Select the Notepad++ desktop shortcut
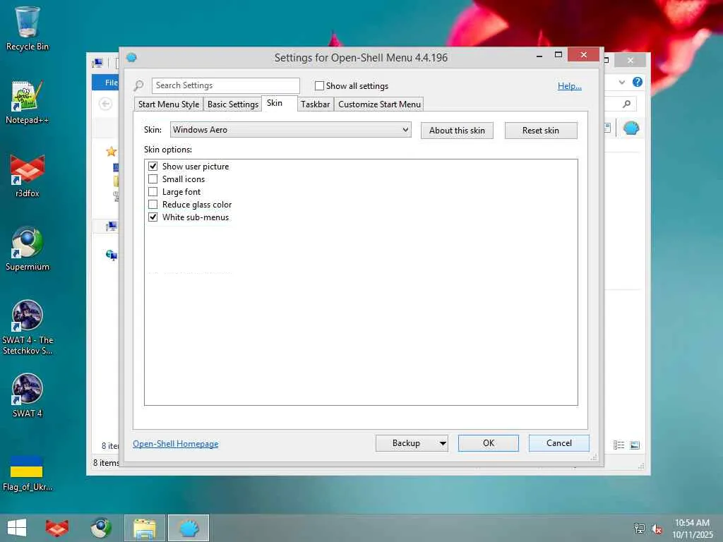The width and height of the screenshot is (723, 542). pyautogui.click(x=28, y=102)
